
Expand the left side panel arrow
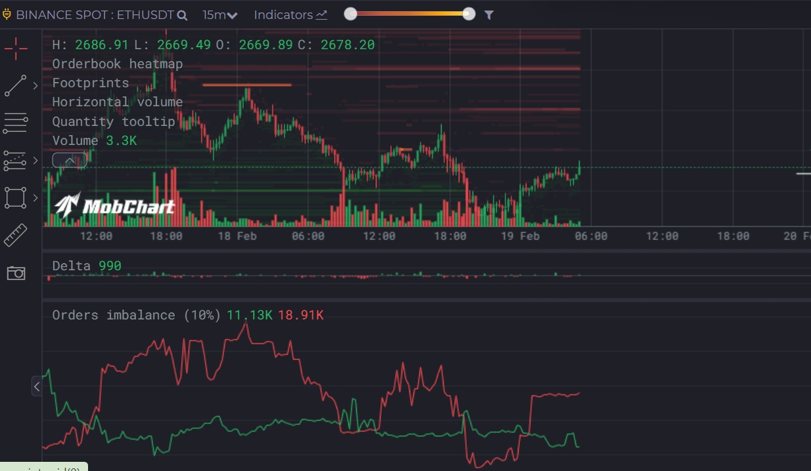point(37,386)
